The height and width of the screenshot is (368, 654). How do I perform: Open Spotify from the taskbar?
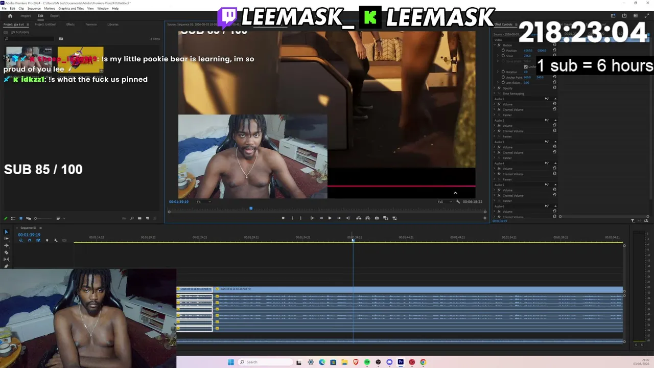(x=367, y=362)
